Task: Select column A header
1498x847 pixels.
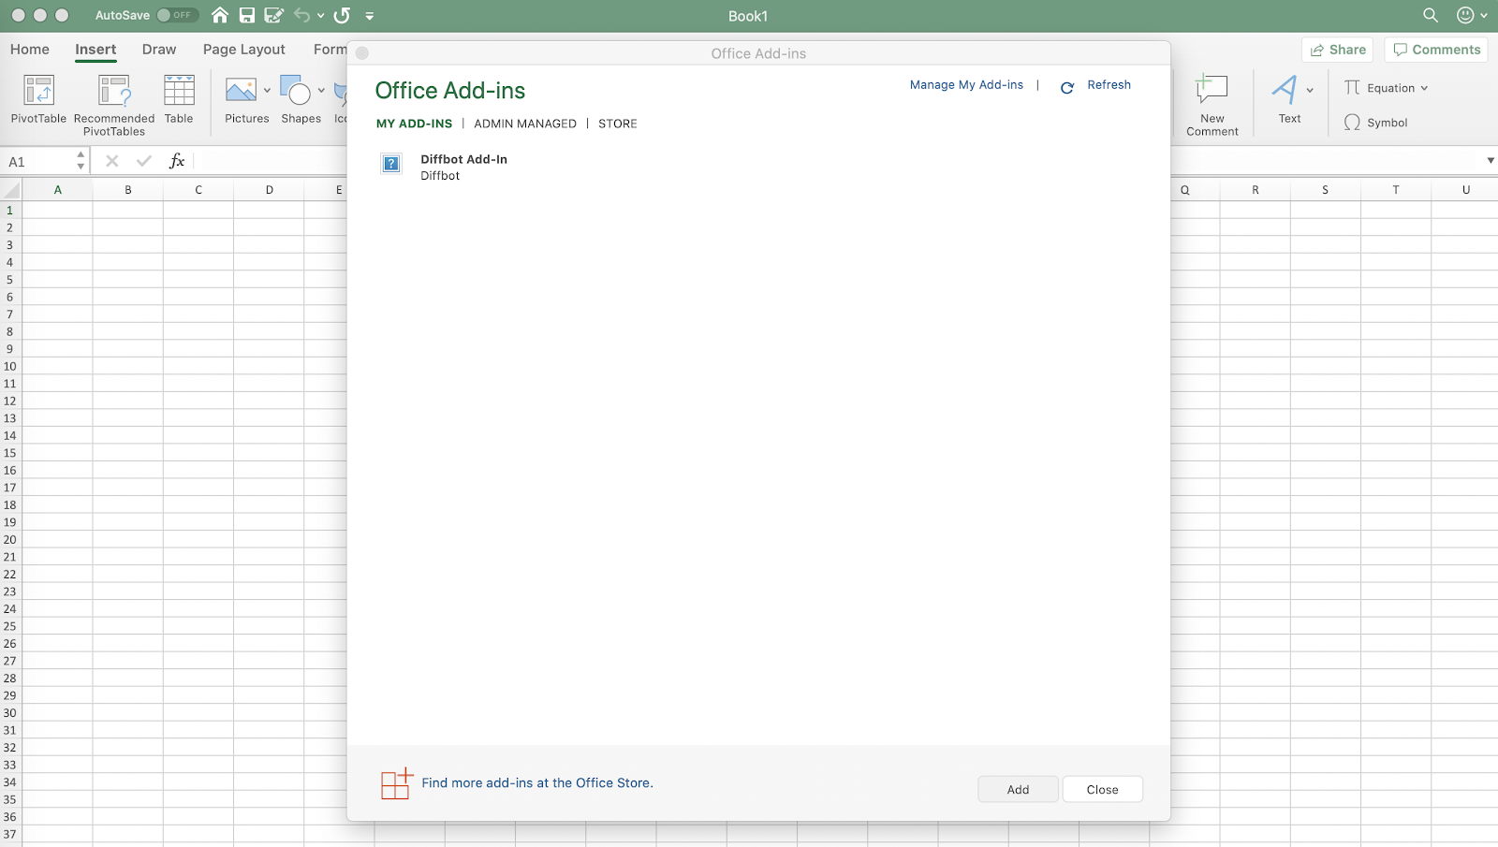Action: pos(57,190)
